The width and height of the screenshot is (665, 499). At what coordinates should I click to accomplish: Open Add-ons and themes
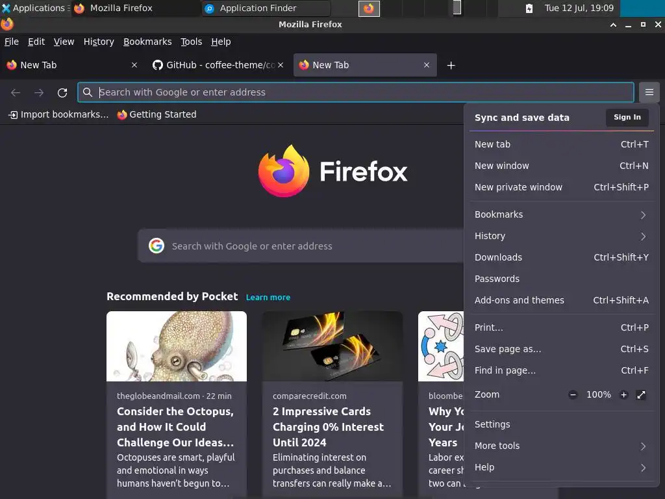(562, 300)
